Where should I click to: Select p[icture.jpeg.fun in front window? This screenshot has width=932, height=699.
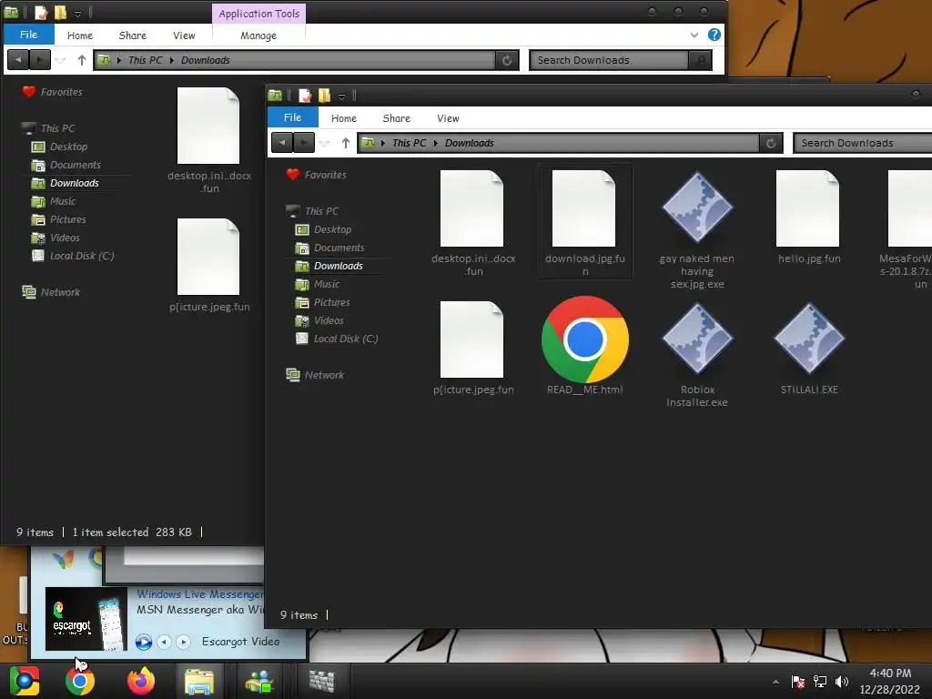tap(473, 349)
